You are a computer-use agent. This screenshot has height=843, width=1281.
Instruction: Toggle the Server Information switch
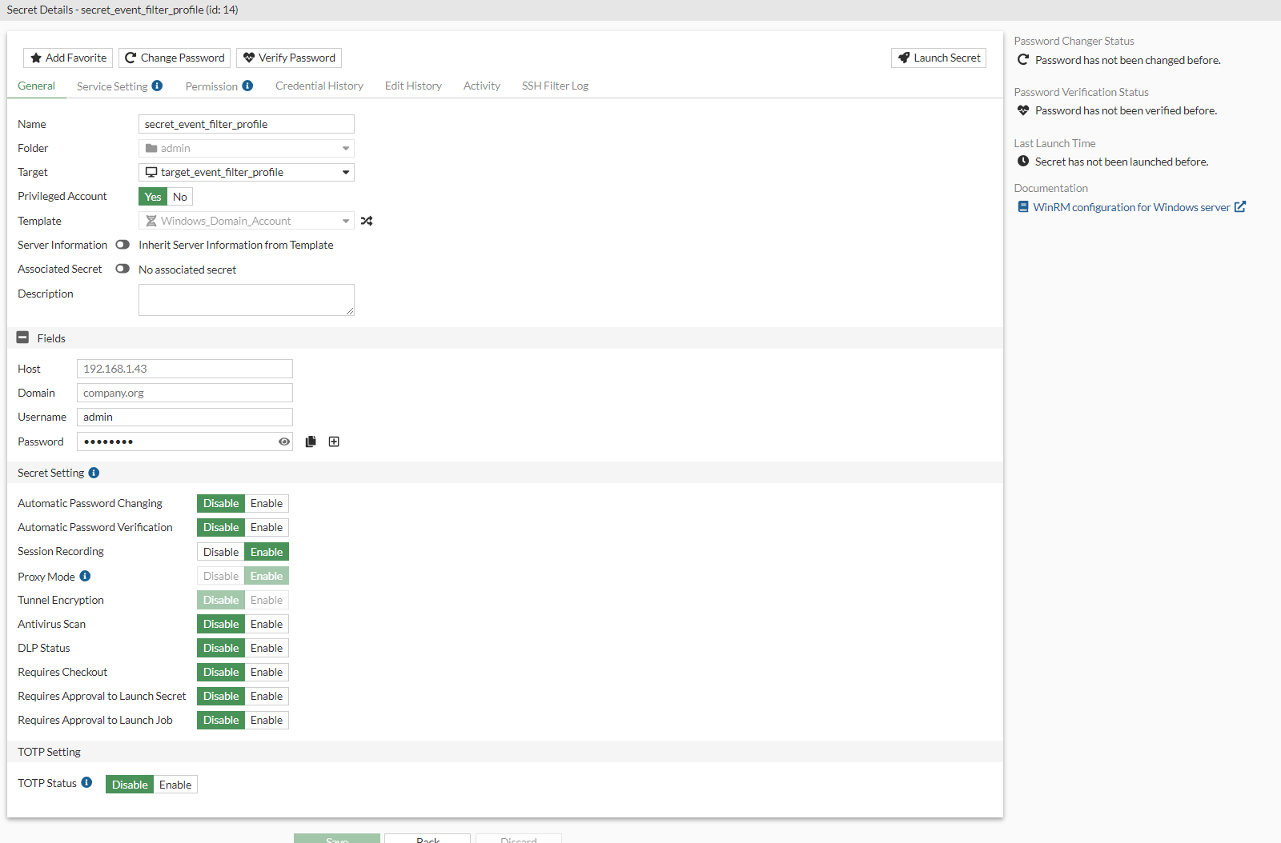122,245
